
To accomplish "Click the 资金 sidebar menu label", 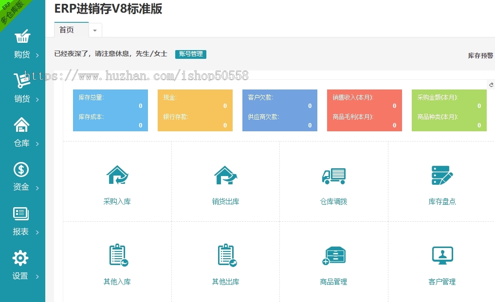I will (x=21, y=187).
